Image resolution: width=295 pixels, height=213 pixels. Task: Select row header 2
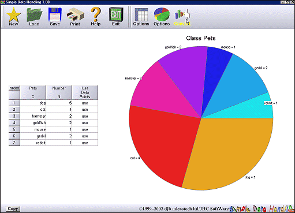click(14, 110)
